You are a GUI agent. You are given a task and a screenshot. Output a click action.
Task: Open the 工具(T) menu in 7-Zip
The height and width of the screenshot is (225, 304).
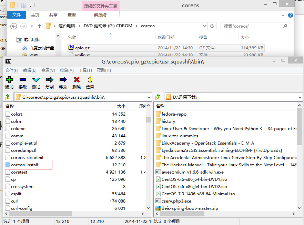click(85, 70)
